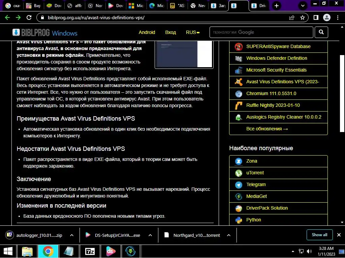
Task: Open the Chrome profile avatar
Action: [x=327, y=17]
